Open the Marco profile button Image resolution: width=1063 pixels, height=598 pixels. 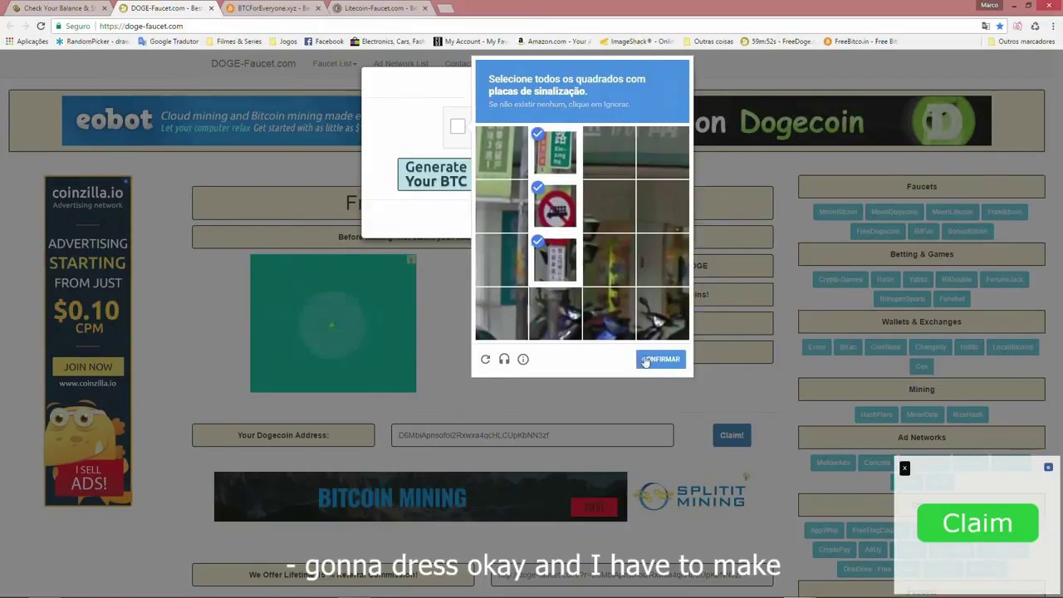[x=990, y=5]
